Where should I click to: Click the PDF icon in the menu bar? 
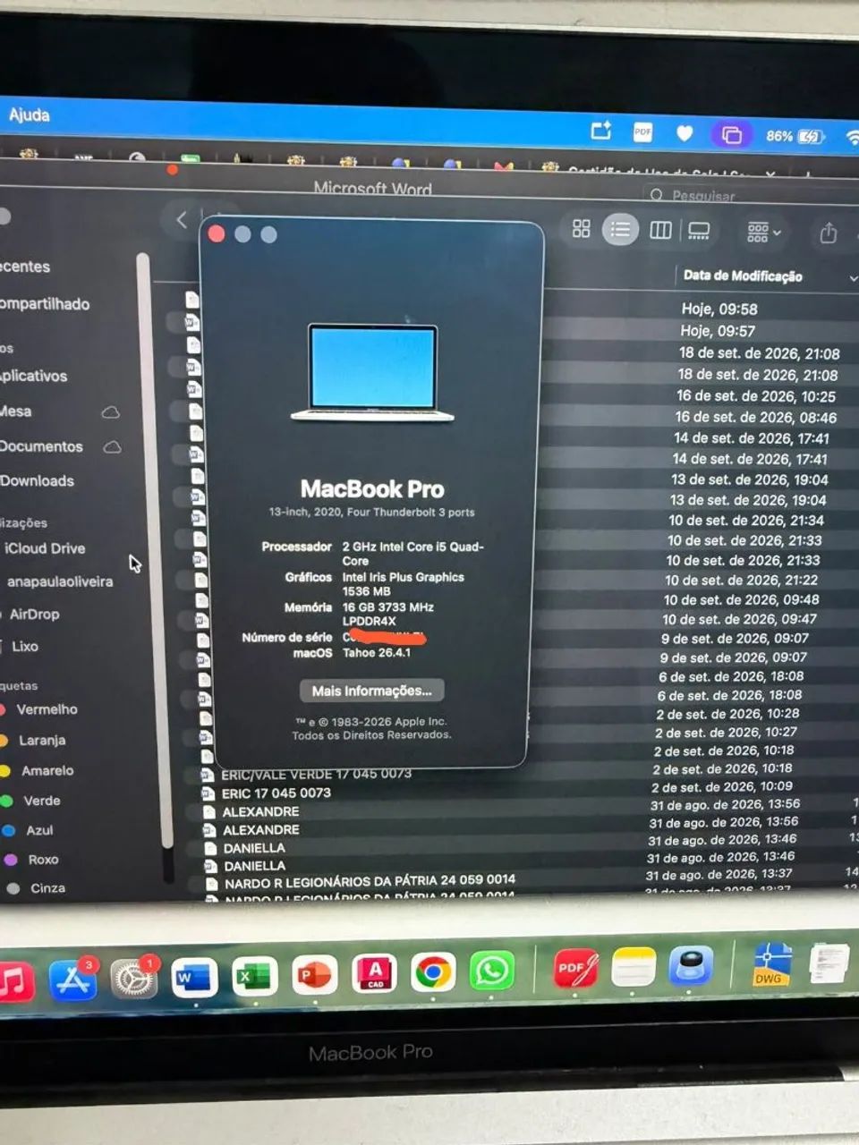click(x=642, y=131)
